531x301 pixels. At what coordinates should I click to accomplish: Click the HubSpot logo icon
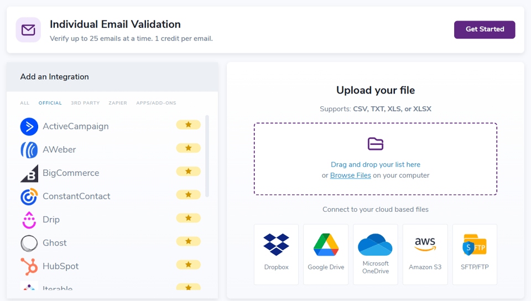[x=29, y=267]
